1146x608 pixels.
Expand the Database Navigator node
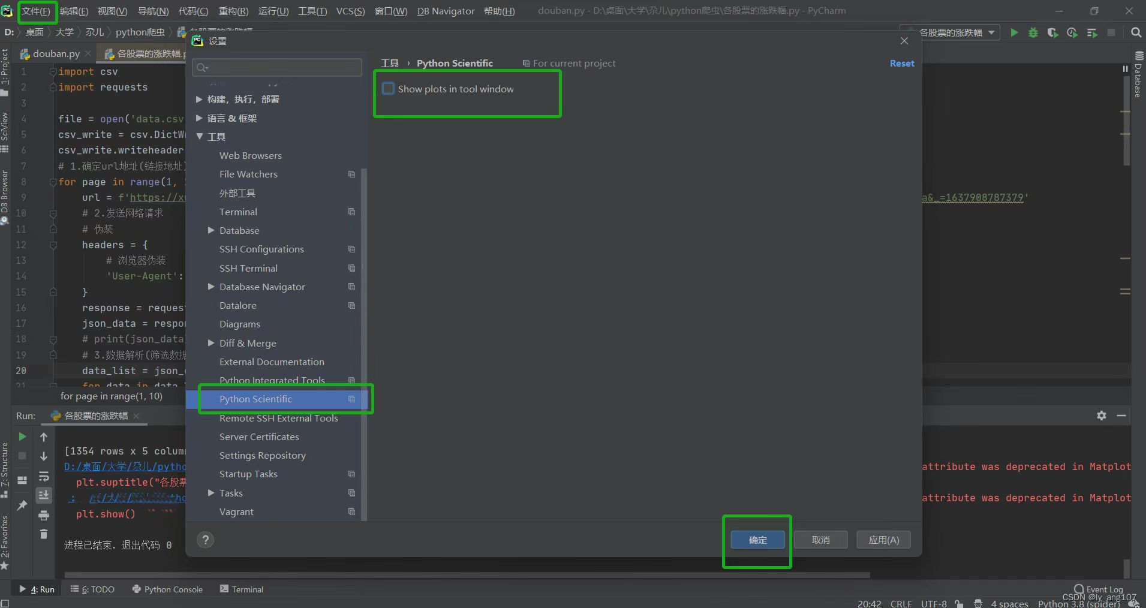pyautogui.click(x=211, y=287)
